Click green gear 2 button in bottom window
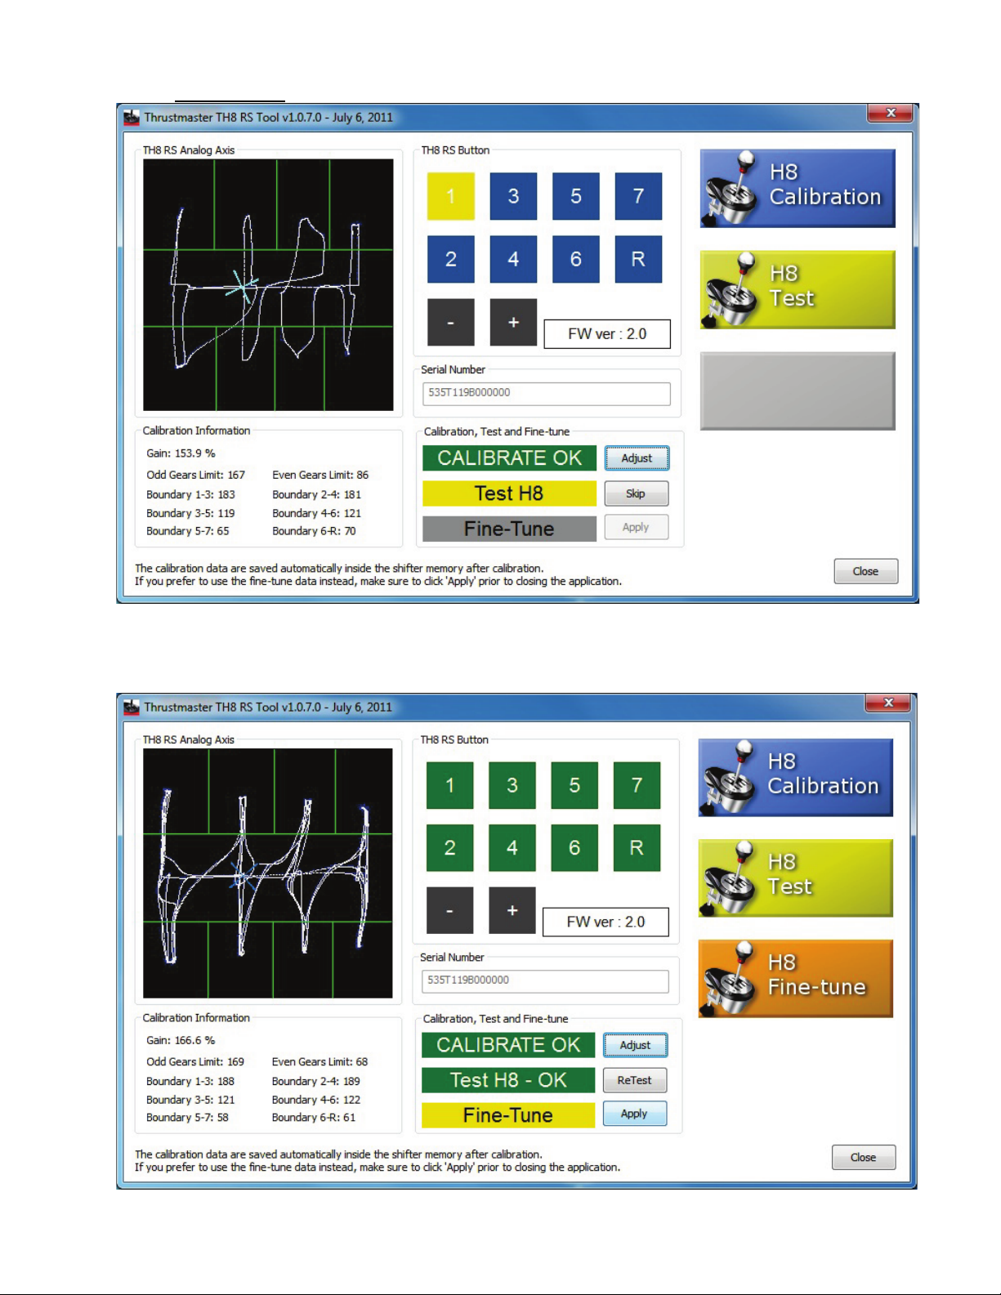 pyautogui.click(x=449, y=848)
